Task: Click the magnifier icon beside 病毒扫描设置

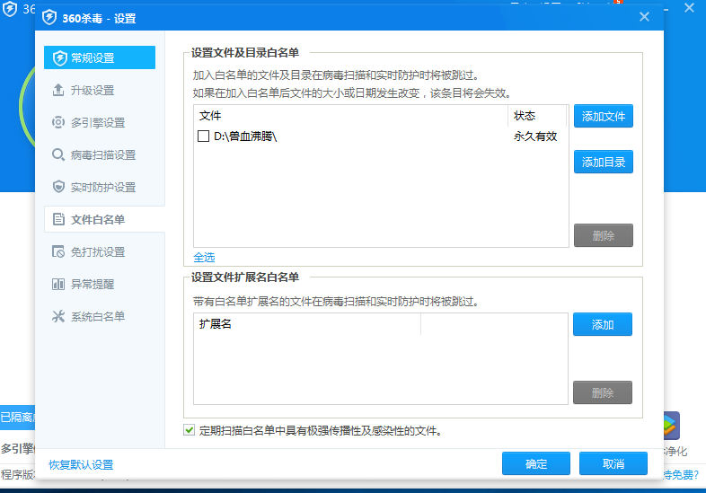Action: click(x=59, y=155)
